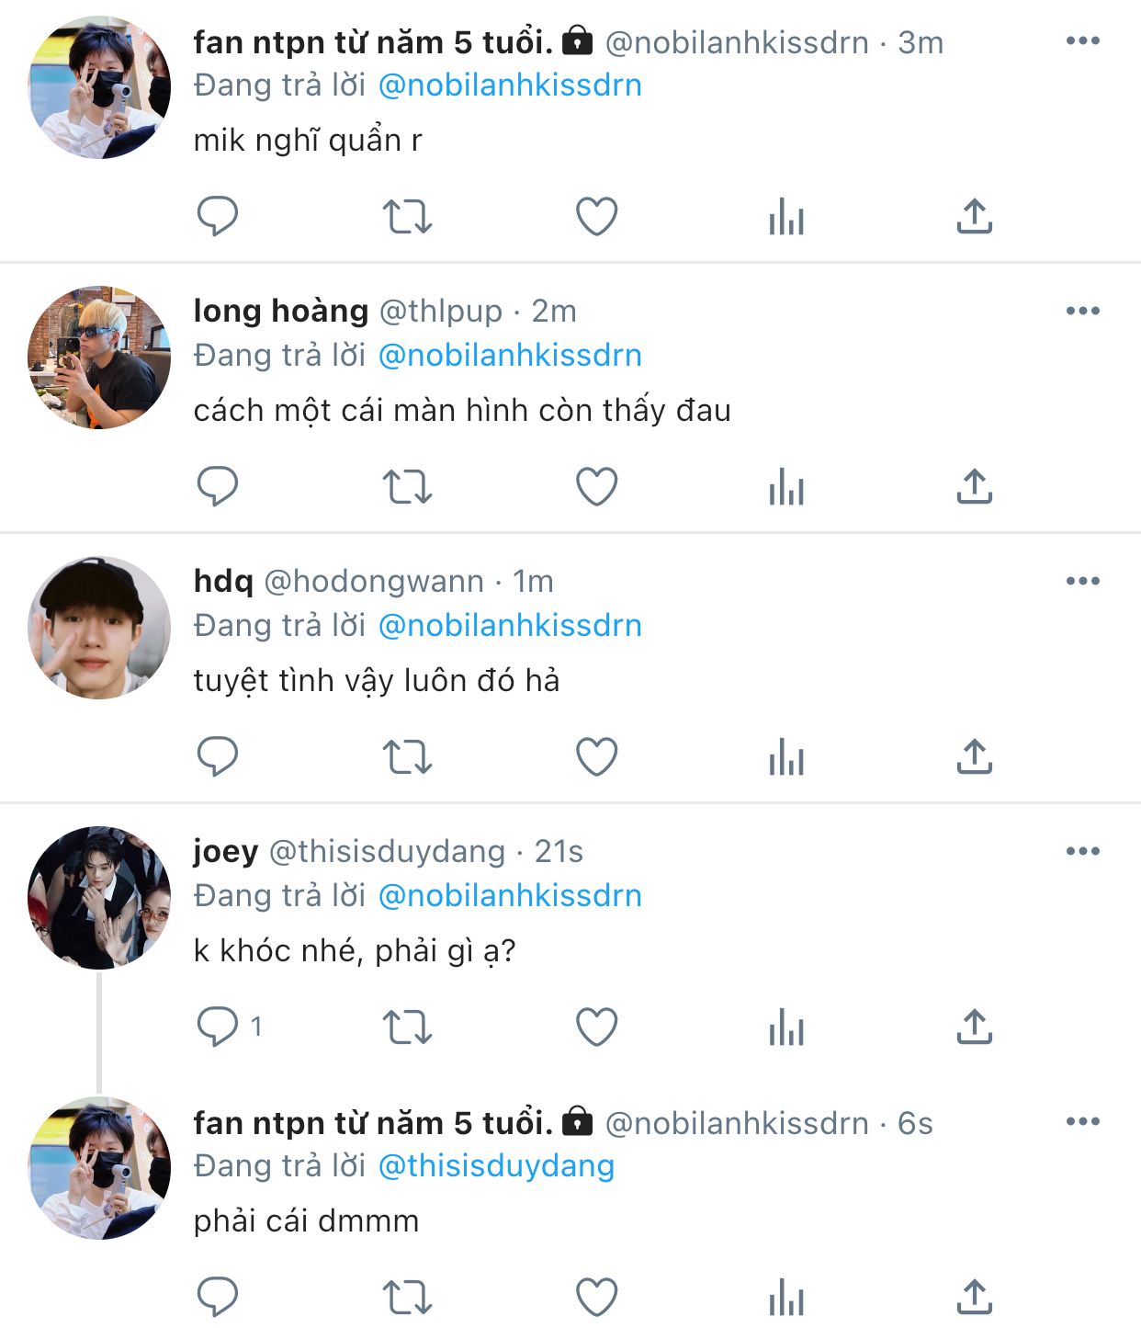Open more options menu on hdq's tweet

(1082, 581)
